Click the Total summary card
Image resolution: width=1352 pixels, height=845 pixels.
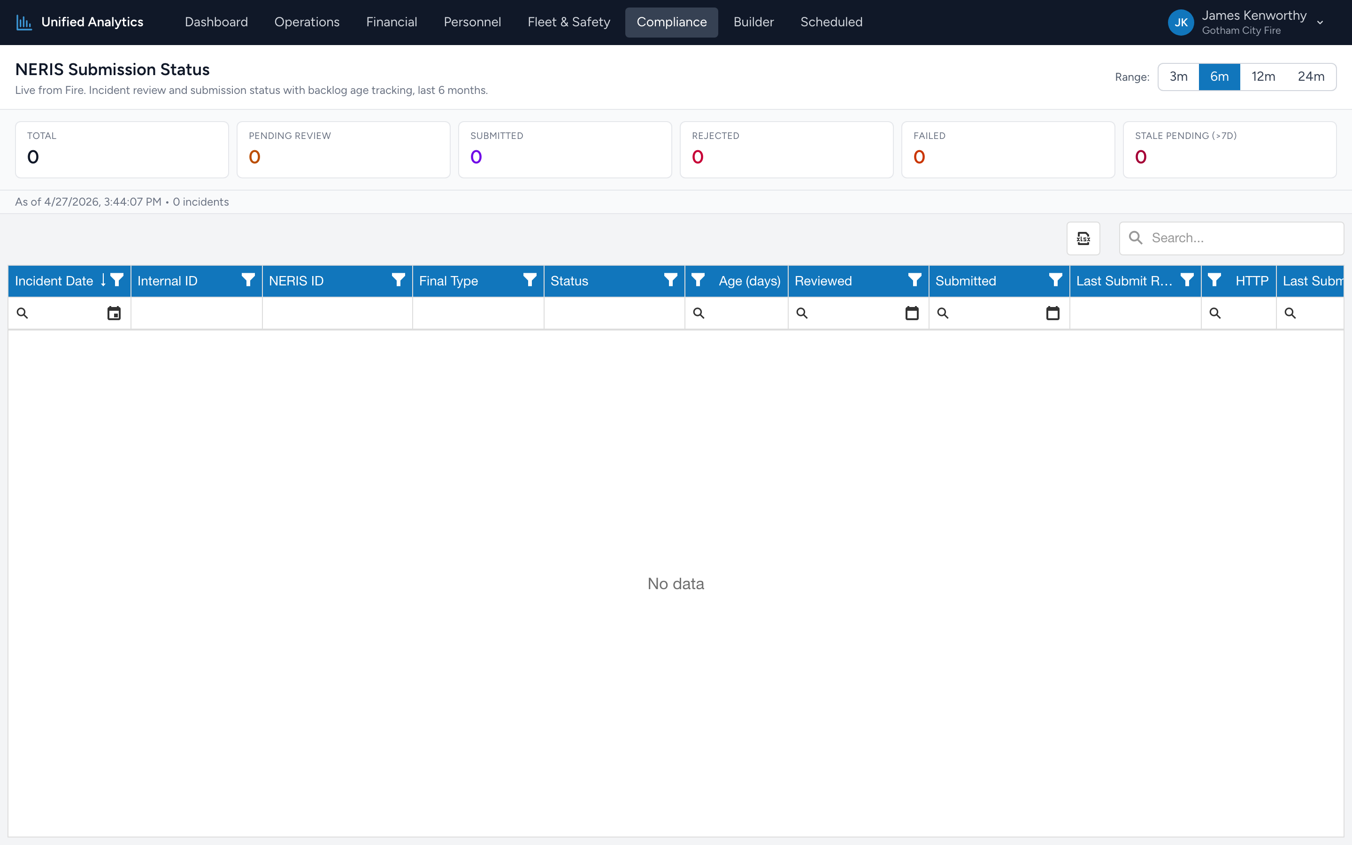coord(122,150)
